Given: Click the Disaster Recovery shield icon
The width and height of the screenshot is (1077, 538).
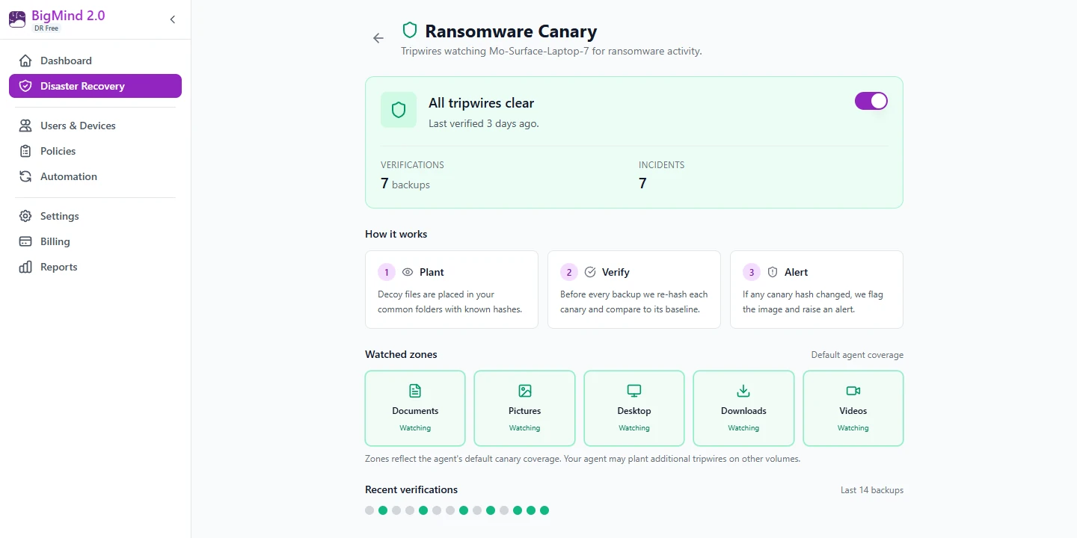Looking at the screenshot, I should [x=25, y=86].
